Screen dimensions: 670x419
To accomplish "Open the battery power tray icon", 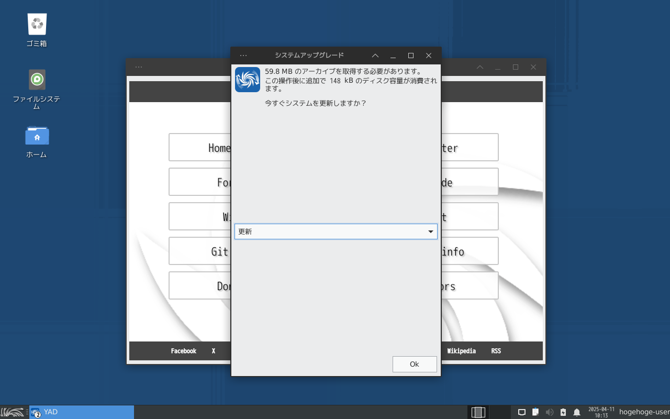I will 563,412.
